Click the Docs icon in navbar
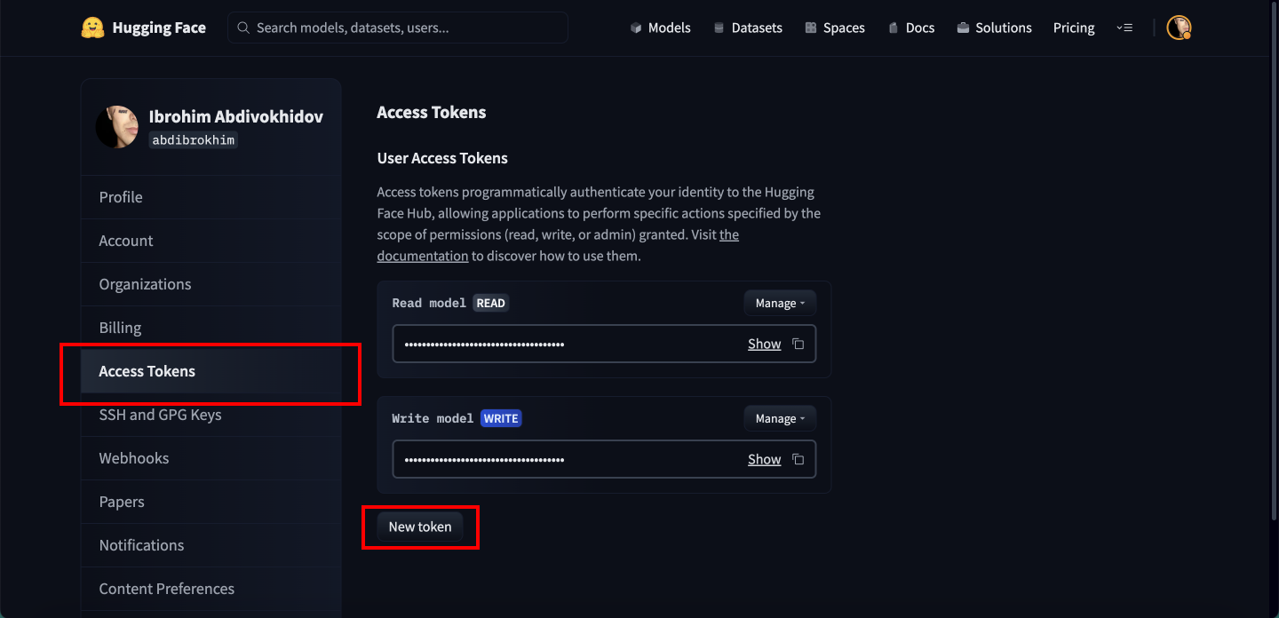Screen dimensions: 1279x618 pyautogui.click(x=893, y=28)
